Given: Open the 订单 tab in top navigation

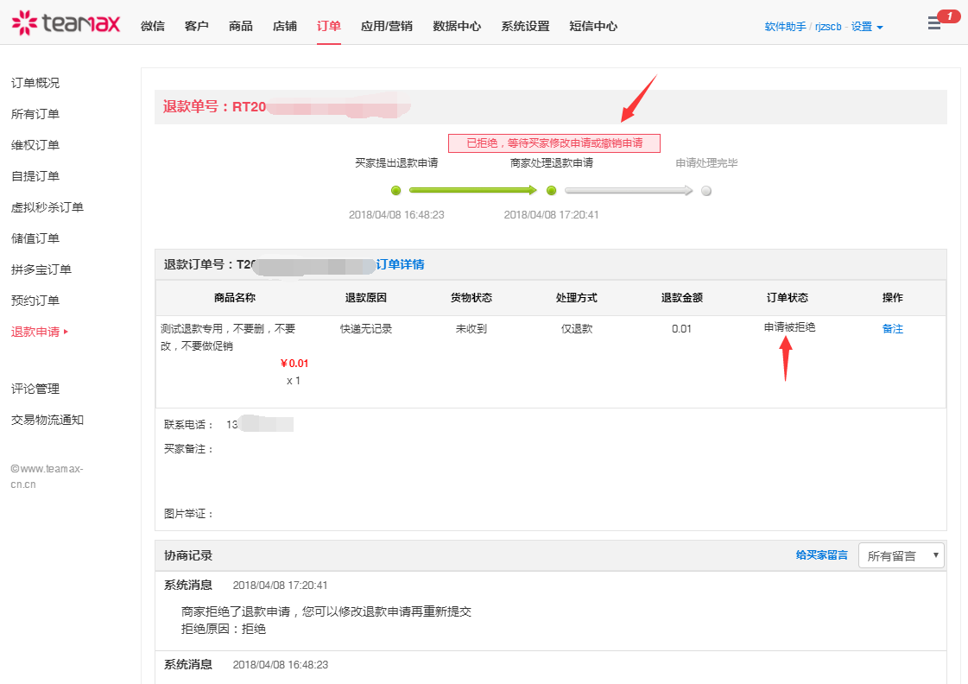Looking at the screenshot, I should 328,26.
